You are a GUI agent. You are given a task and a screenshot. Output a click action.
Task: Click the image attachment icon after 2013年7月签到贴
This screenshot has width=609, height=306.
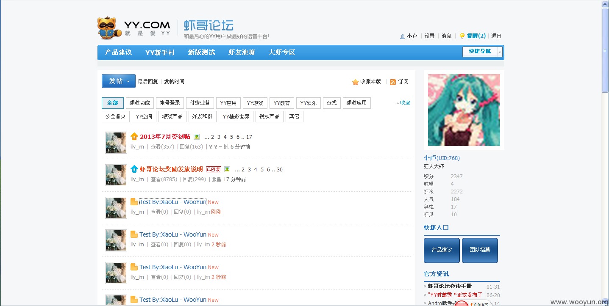[197, 137]
